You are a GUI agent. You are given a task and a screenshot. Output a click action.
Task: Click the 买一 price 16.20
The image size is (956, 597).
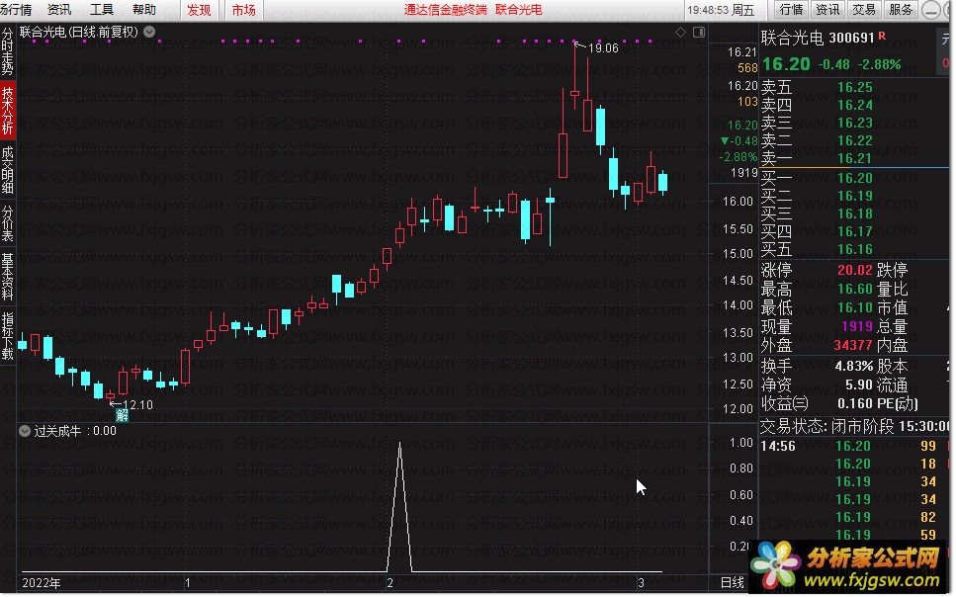(855, 178)
